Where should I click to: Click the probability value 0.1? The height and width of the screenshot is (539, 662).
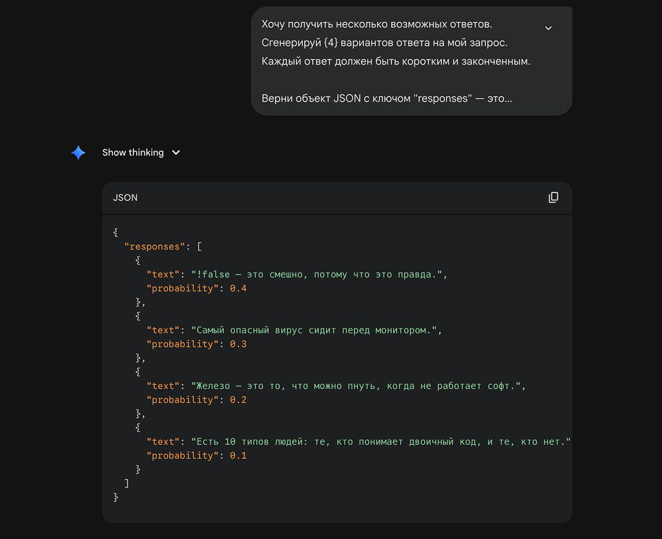click(x=238, y=455)
